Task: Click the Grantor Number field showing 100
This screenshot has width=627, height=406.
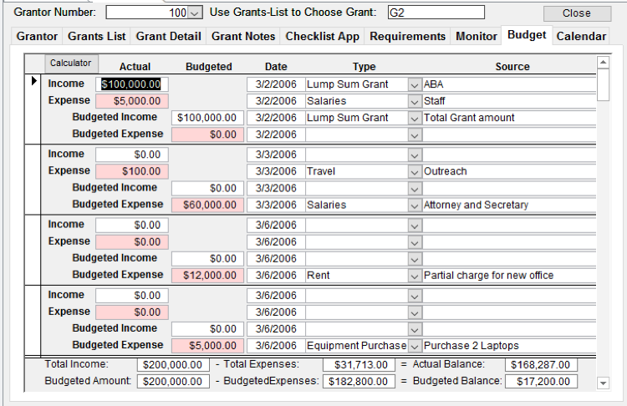Action: 147,13
